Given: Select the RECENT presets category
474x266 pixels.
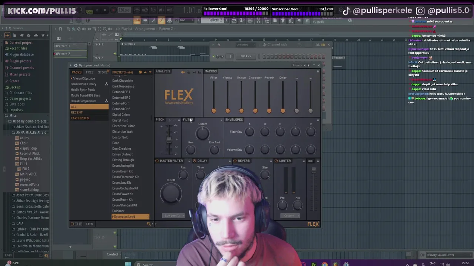Looking at the screenshot, I should 89,113.
